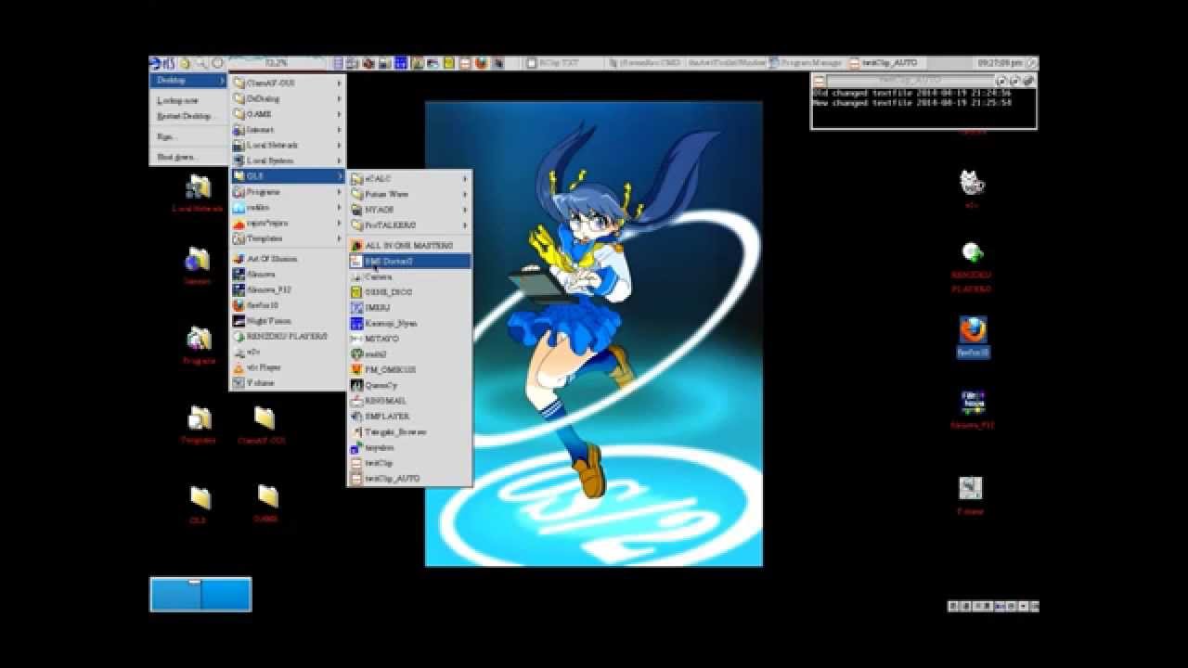
Task: Expand the Local Network submenu
Action: (288, 146)
